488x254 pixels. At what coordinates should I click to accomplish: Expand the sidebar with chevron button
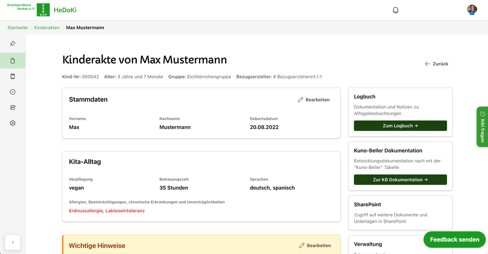(x=13, y=242)
